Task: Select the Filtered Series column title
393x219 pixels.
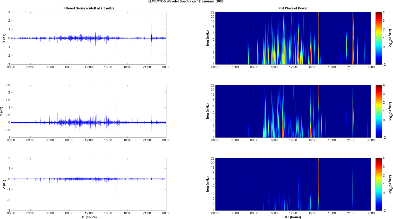Action: click(x=88, y=8)
